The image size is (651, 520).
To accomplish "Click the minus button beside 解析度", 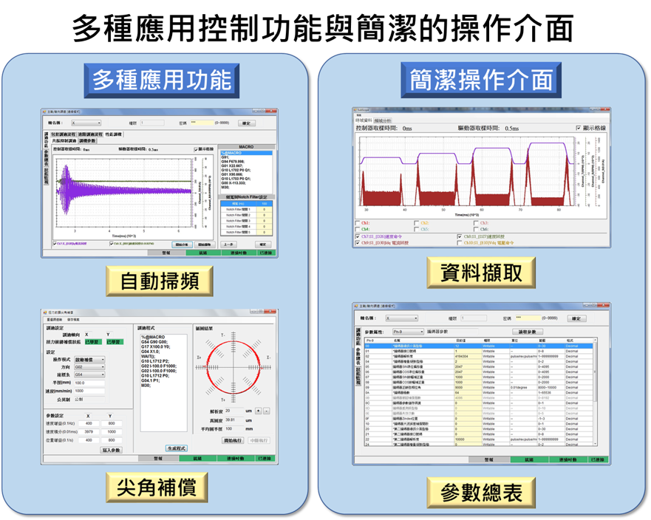I will tap(267, 411).
